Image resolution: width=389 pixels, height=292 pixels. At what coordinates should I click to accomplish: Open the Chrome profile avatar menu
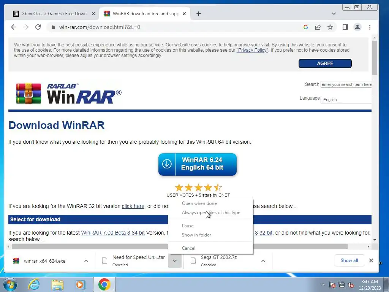(357, 27)
